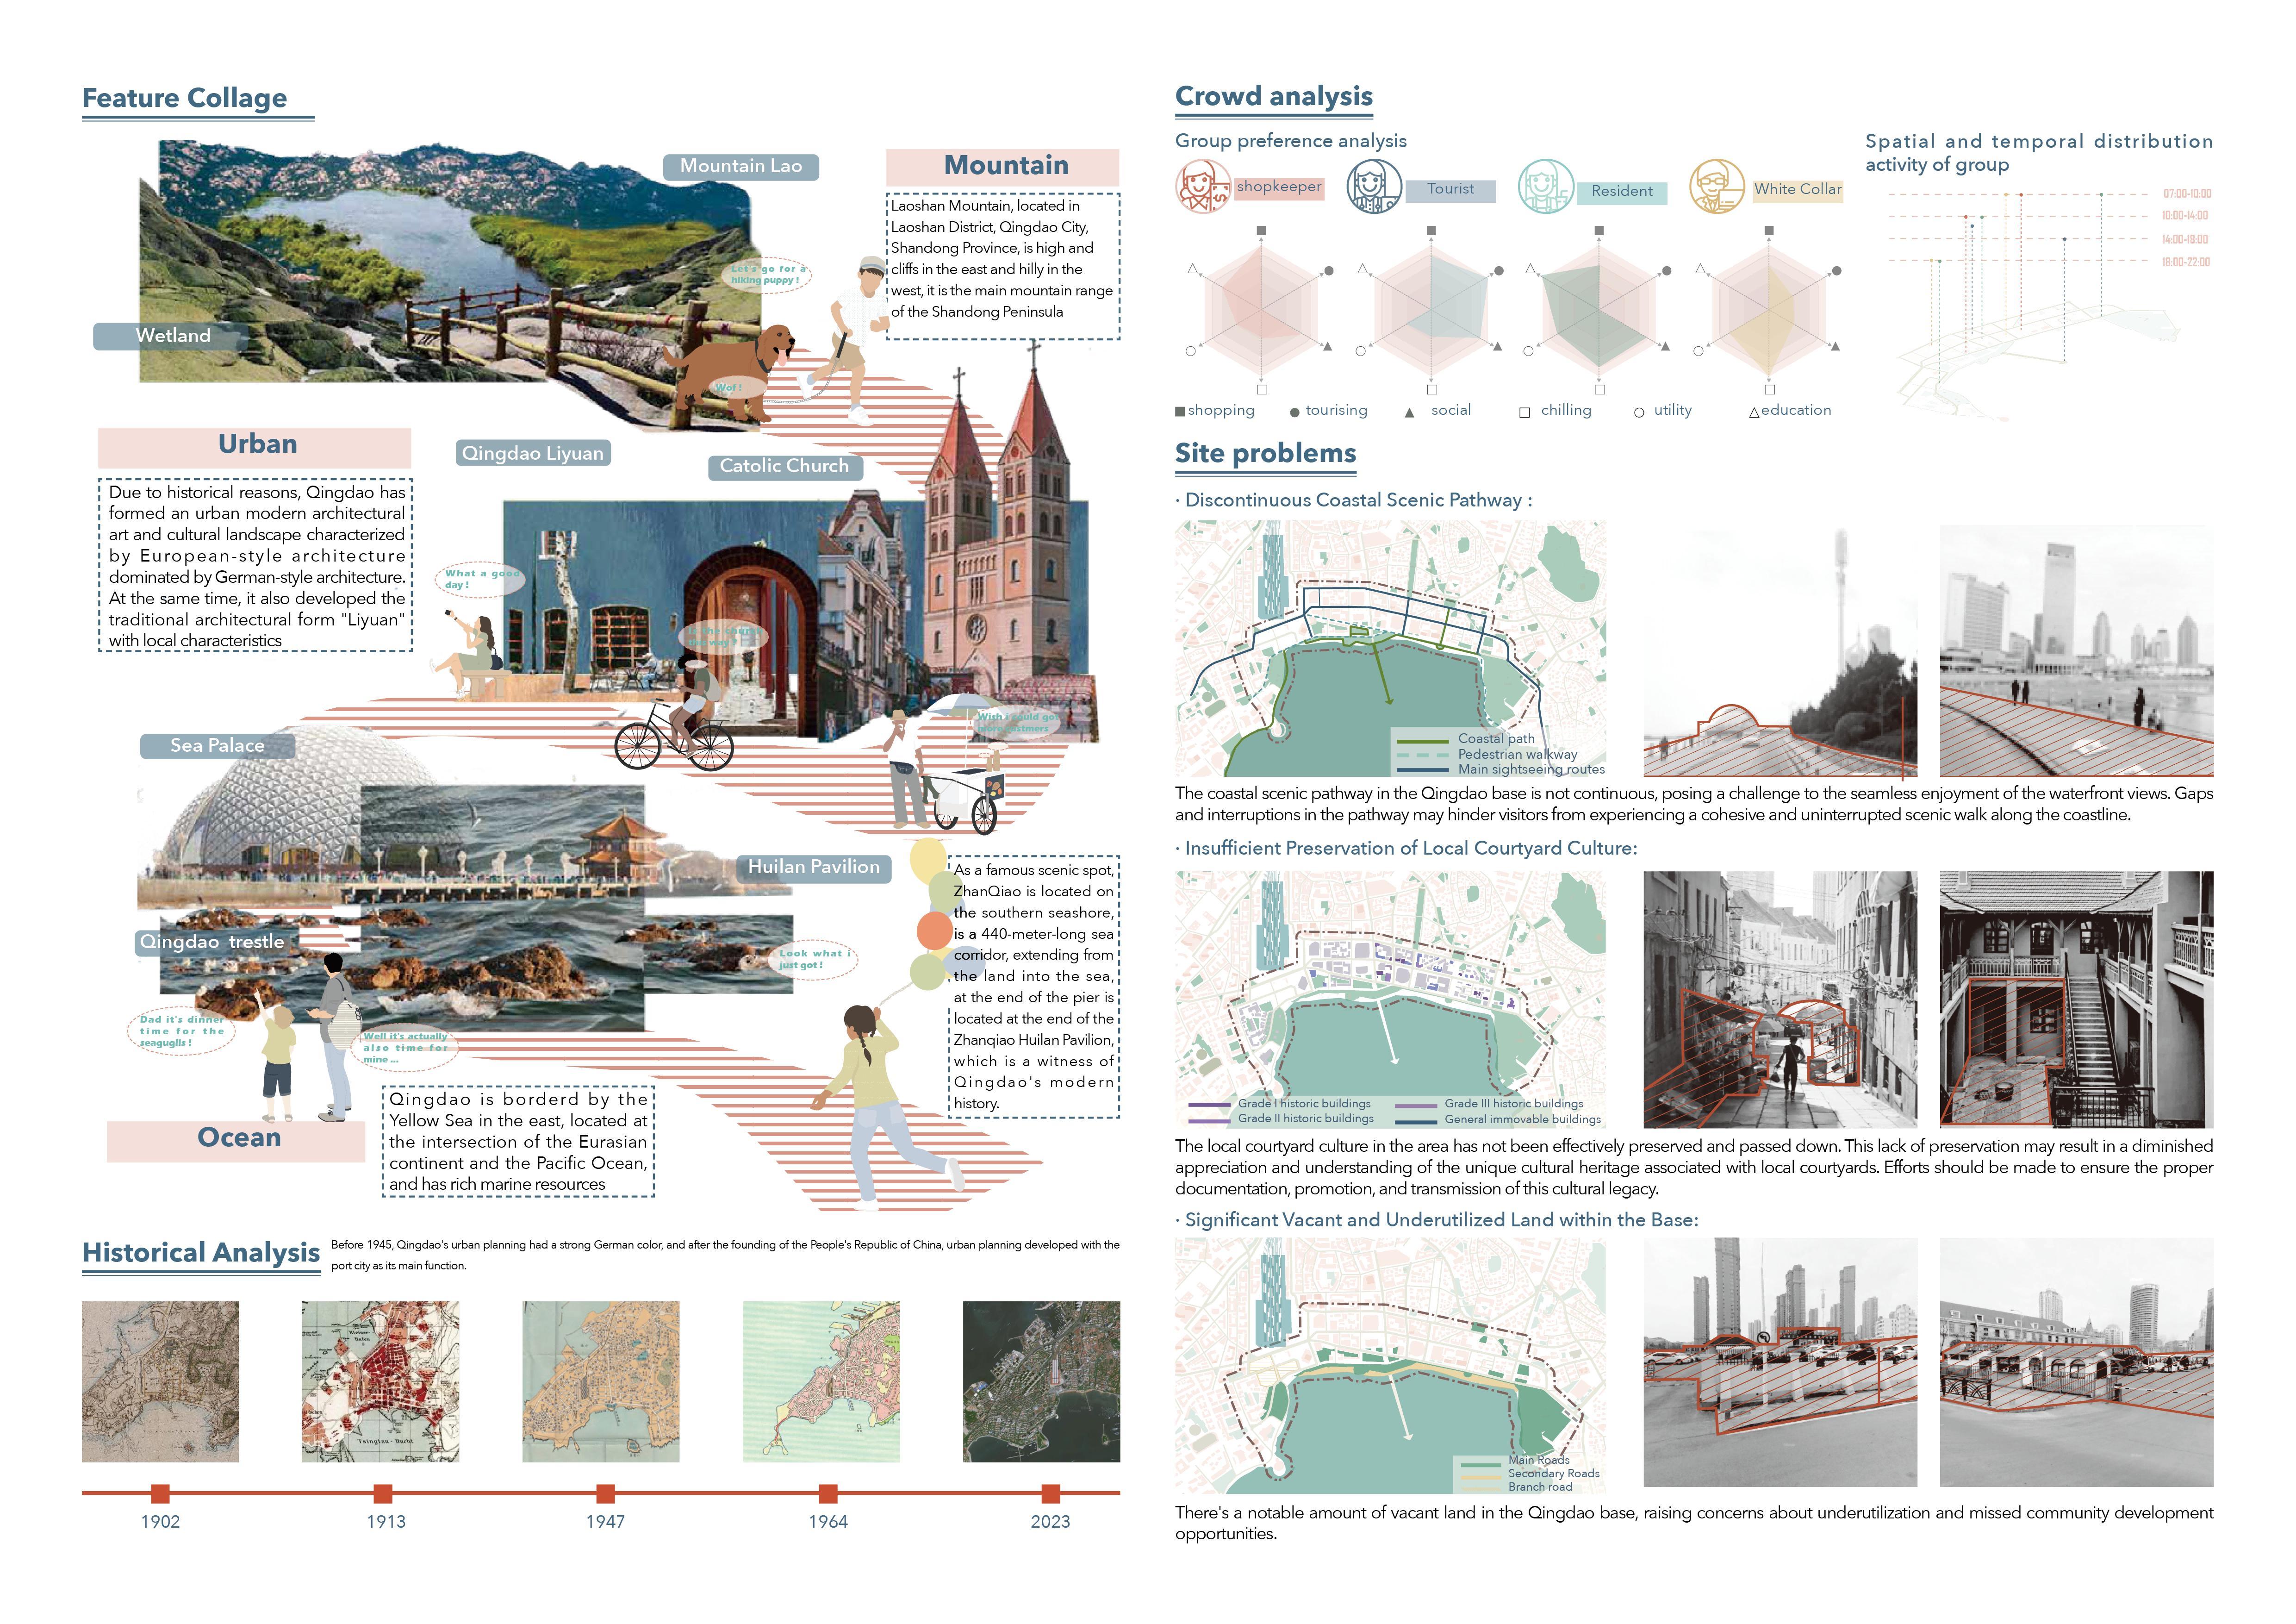Open the 2023 satellite image thumbnail
The width and height of the screenshot is (2296, 1624).
click(1041, 1381)
